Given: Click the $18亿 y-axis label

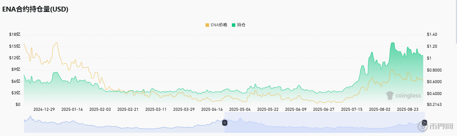Looking at the screenshot, I should 15,34.
